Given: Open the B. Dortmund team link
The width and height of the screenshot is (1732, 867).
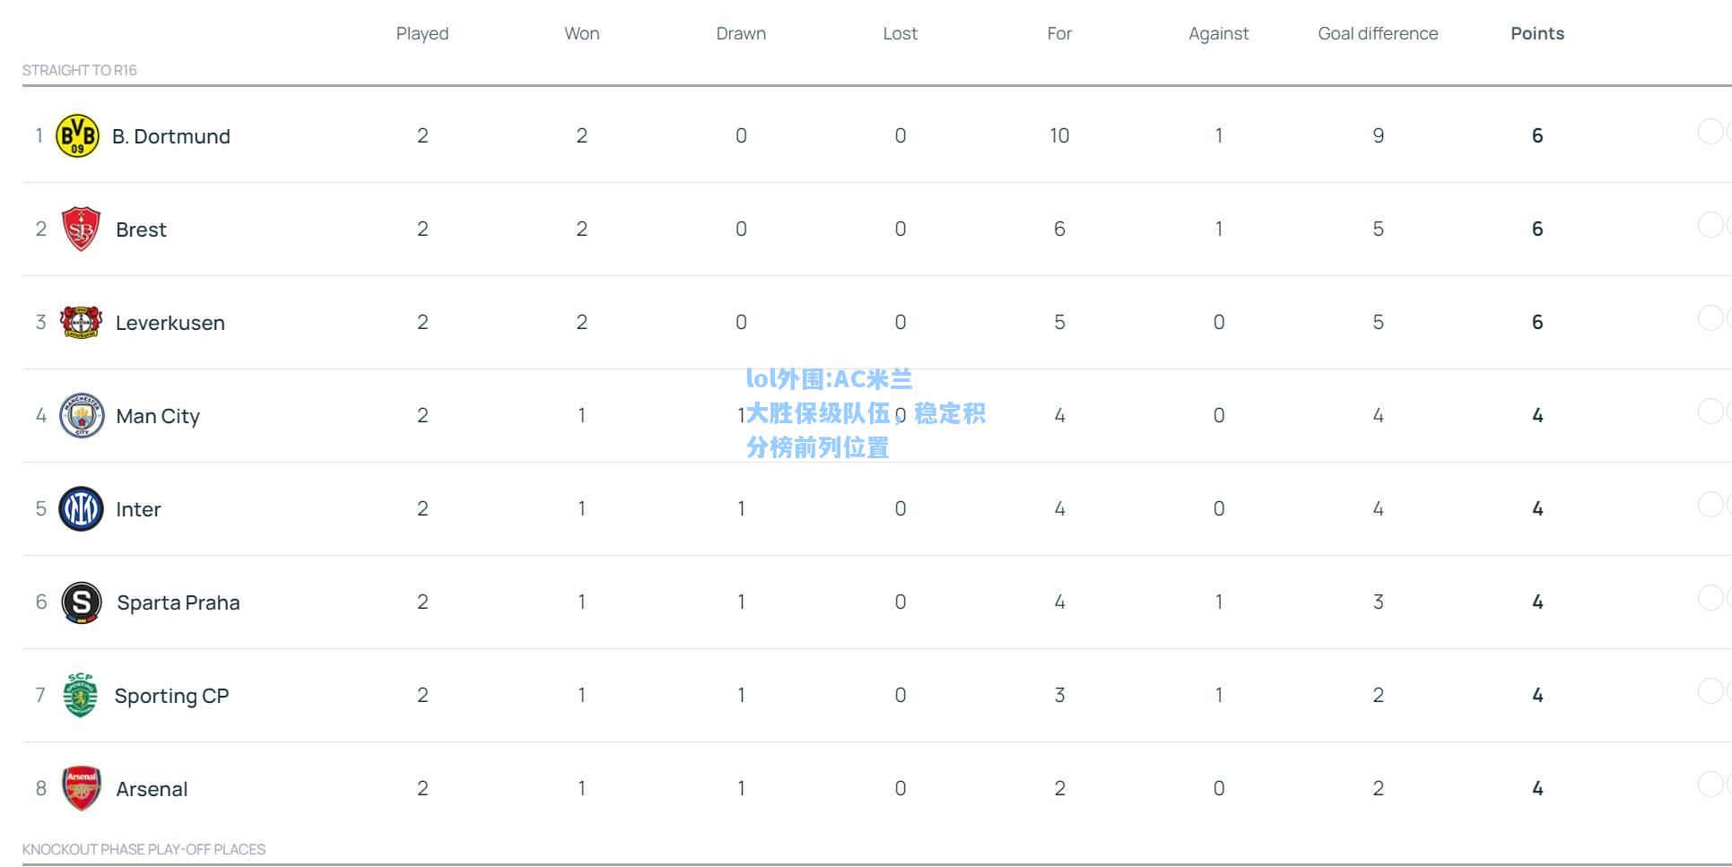Looking at the screenshot, I should point(171,136).
